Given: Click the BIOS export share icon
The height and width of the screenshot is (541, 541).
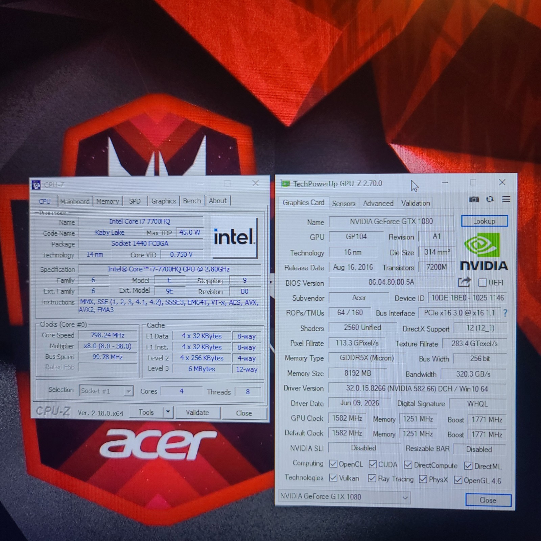Looking at the screenshot, I should 464,282.
